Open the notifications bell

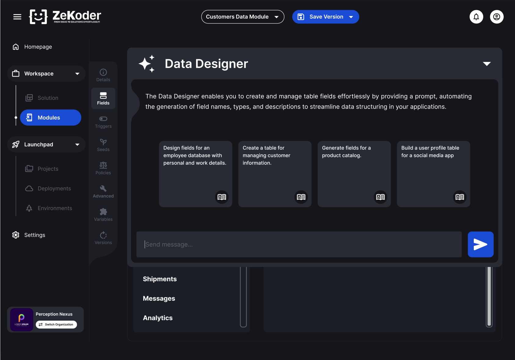pos(476,17)
